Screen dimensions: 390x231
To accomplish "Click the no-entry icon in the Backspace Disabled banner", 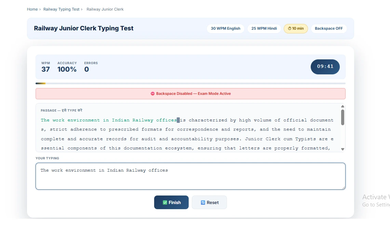I will pos(153,93).
